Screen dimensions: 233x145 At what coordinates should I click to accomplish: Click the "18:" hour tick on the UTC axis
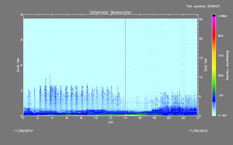point(154,118)
